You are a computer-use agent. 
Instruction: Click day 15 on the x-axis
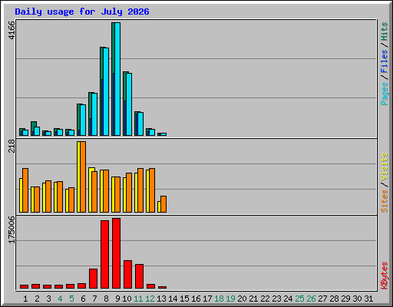184,299
